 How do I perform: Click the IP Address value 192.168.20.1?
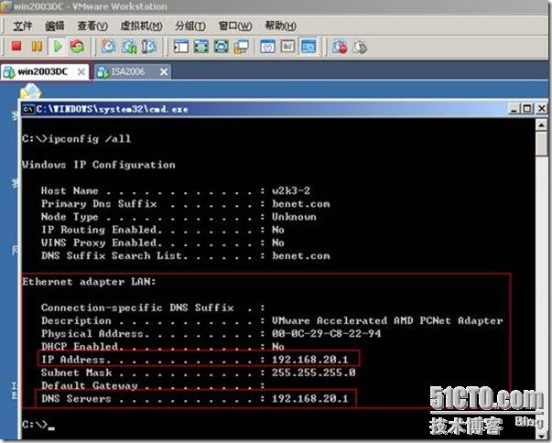[x=309, y=360]
